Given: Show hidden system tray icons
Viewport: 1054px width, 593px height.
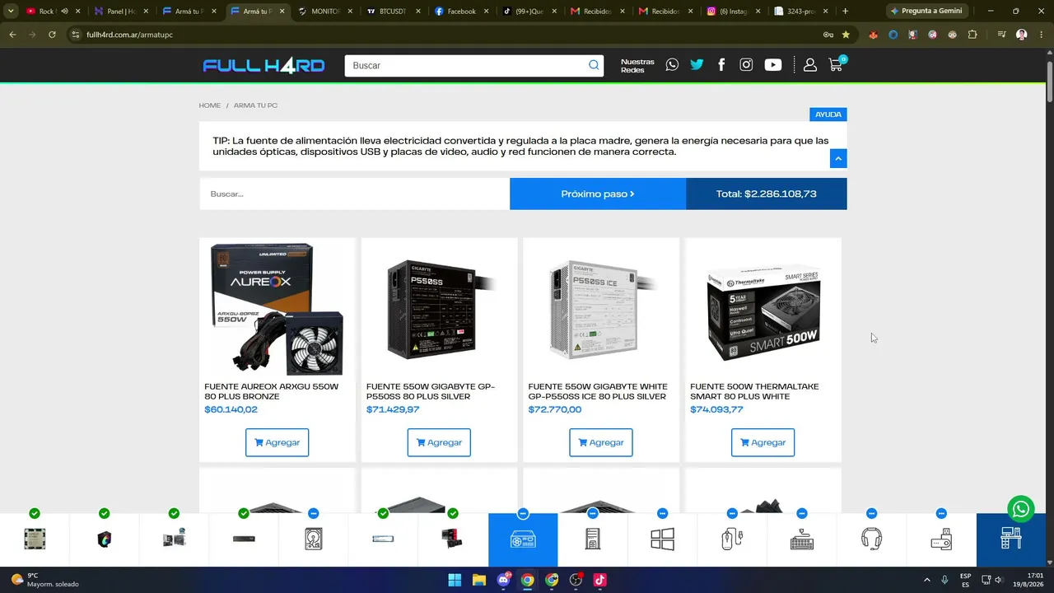Looking at the screenshot, I should point(926,580).
